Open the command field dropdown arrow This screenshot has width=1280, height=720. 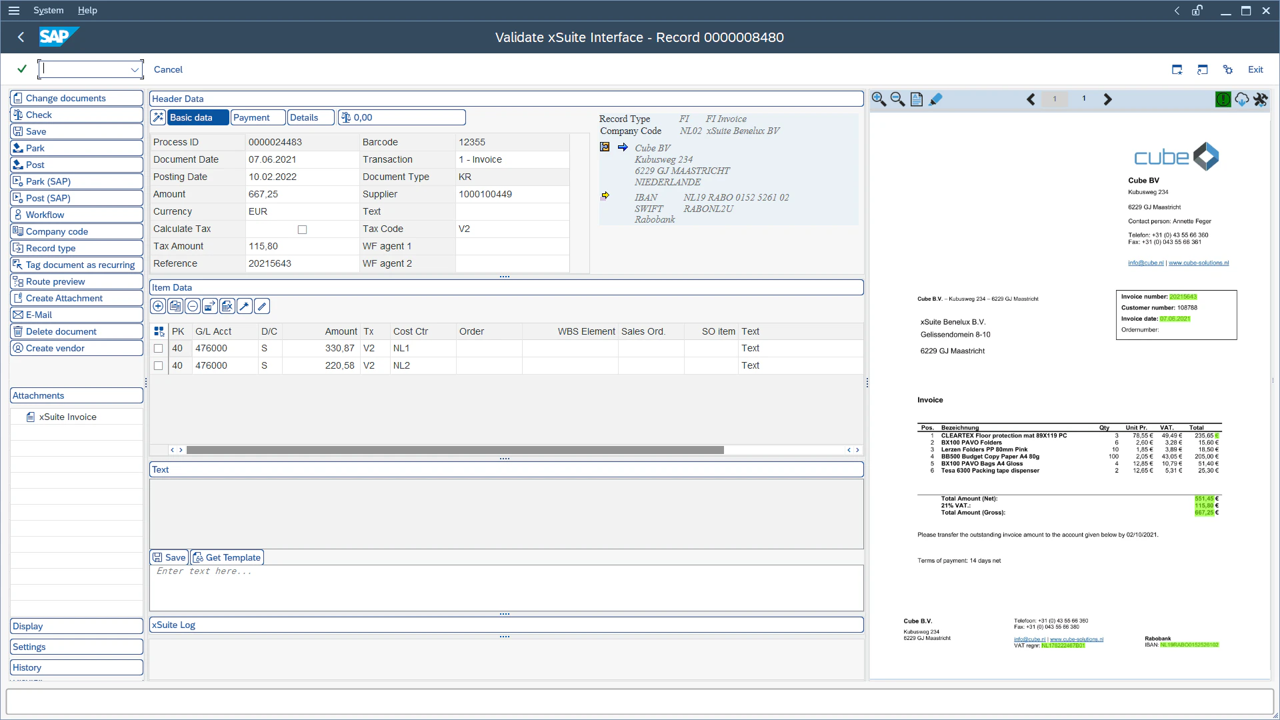135,69
